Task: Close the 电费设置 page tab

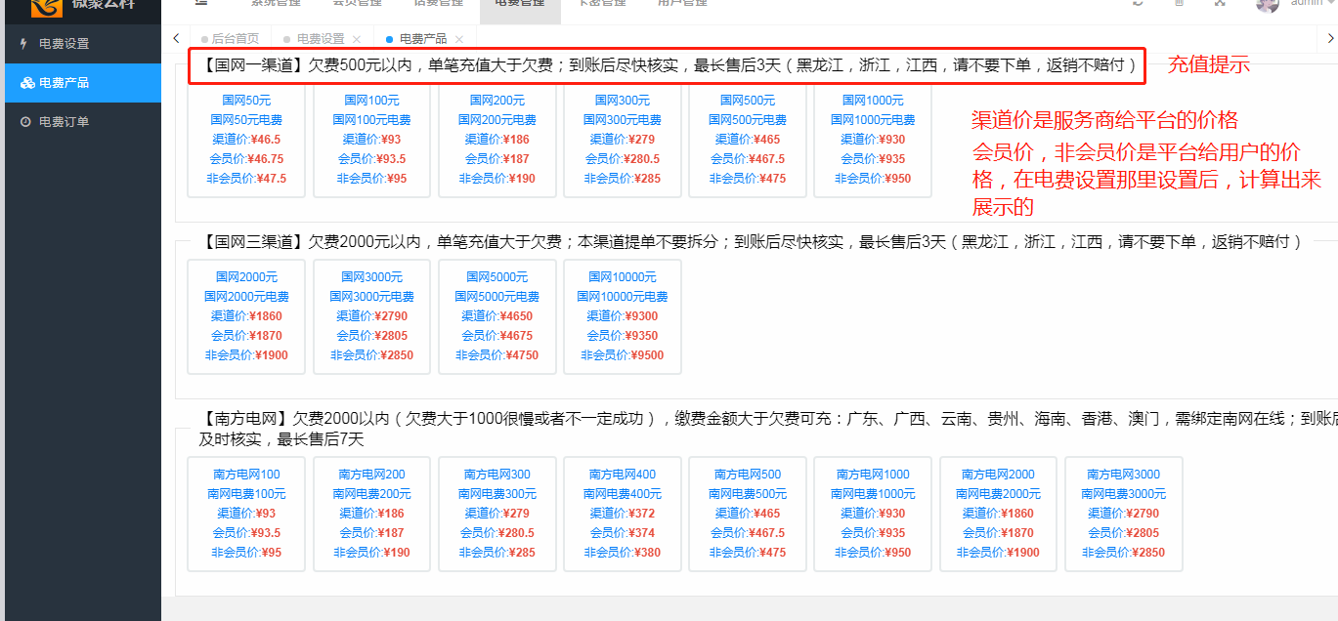Action: [x=357, y=39]
